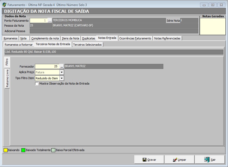This screenshot has width=228, height=167.
Task: Expand the Aplica Preço dropdown
Action: [62, 72]
